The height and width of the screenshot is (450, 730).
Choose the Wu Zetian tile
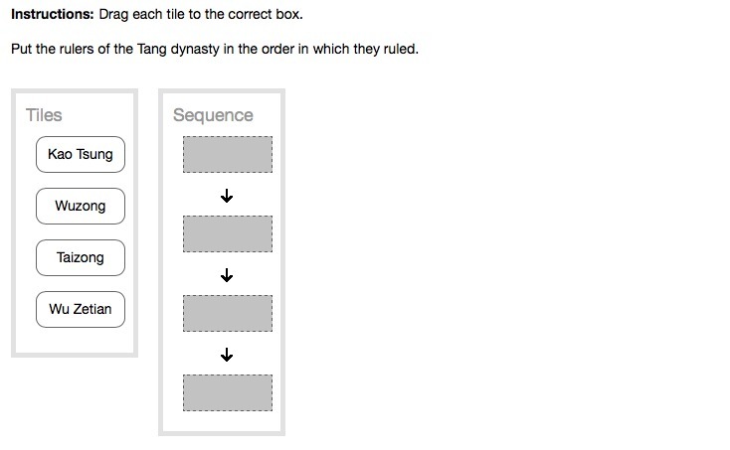(81, 310)
